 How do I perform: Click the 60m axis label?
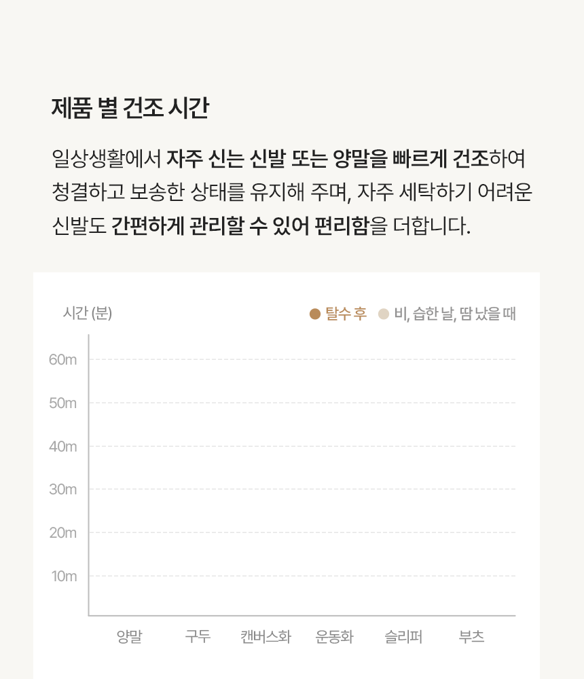[x=63, y=359]
